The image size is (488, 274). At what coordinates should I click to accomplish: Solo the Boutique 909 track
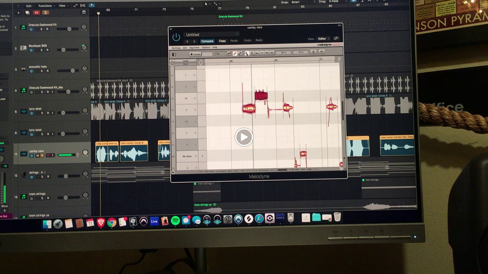pos(42,50)
